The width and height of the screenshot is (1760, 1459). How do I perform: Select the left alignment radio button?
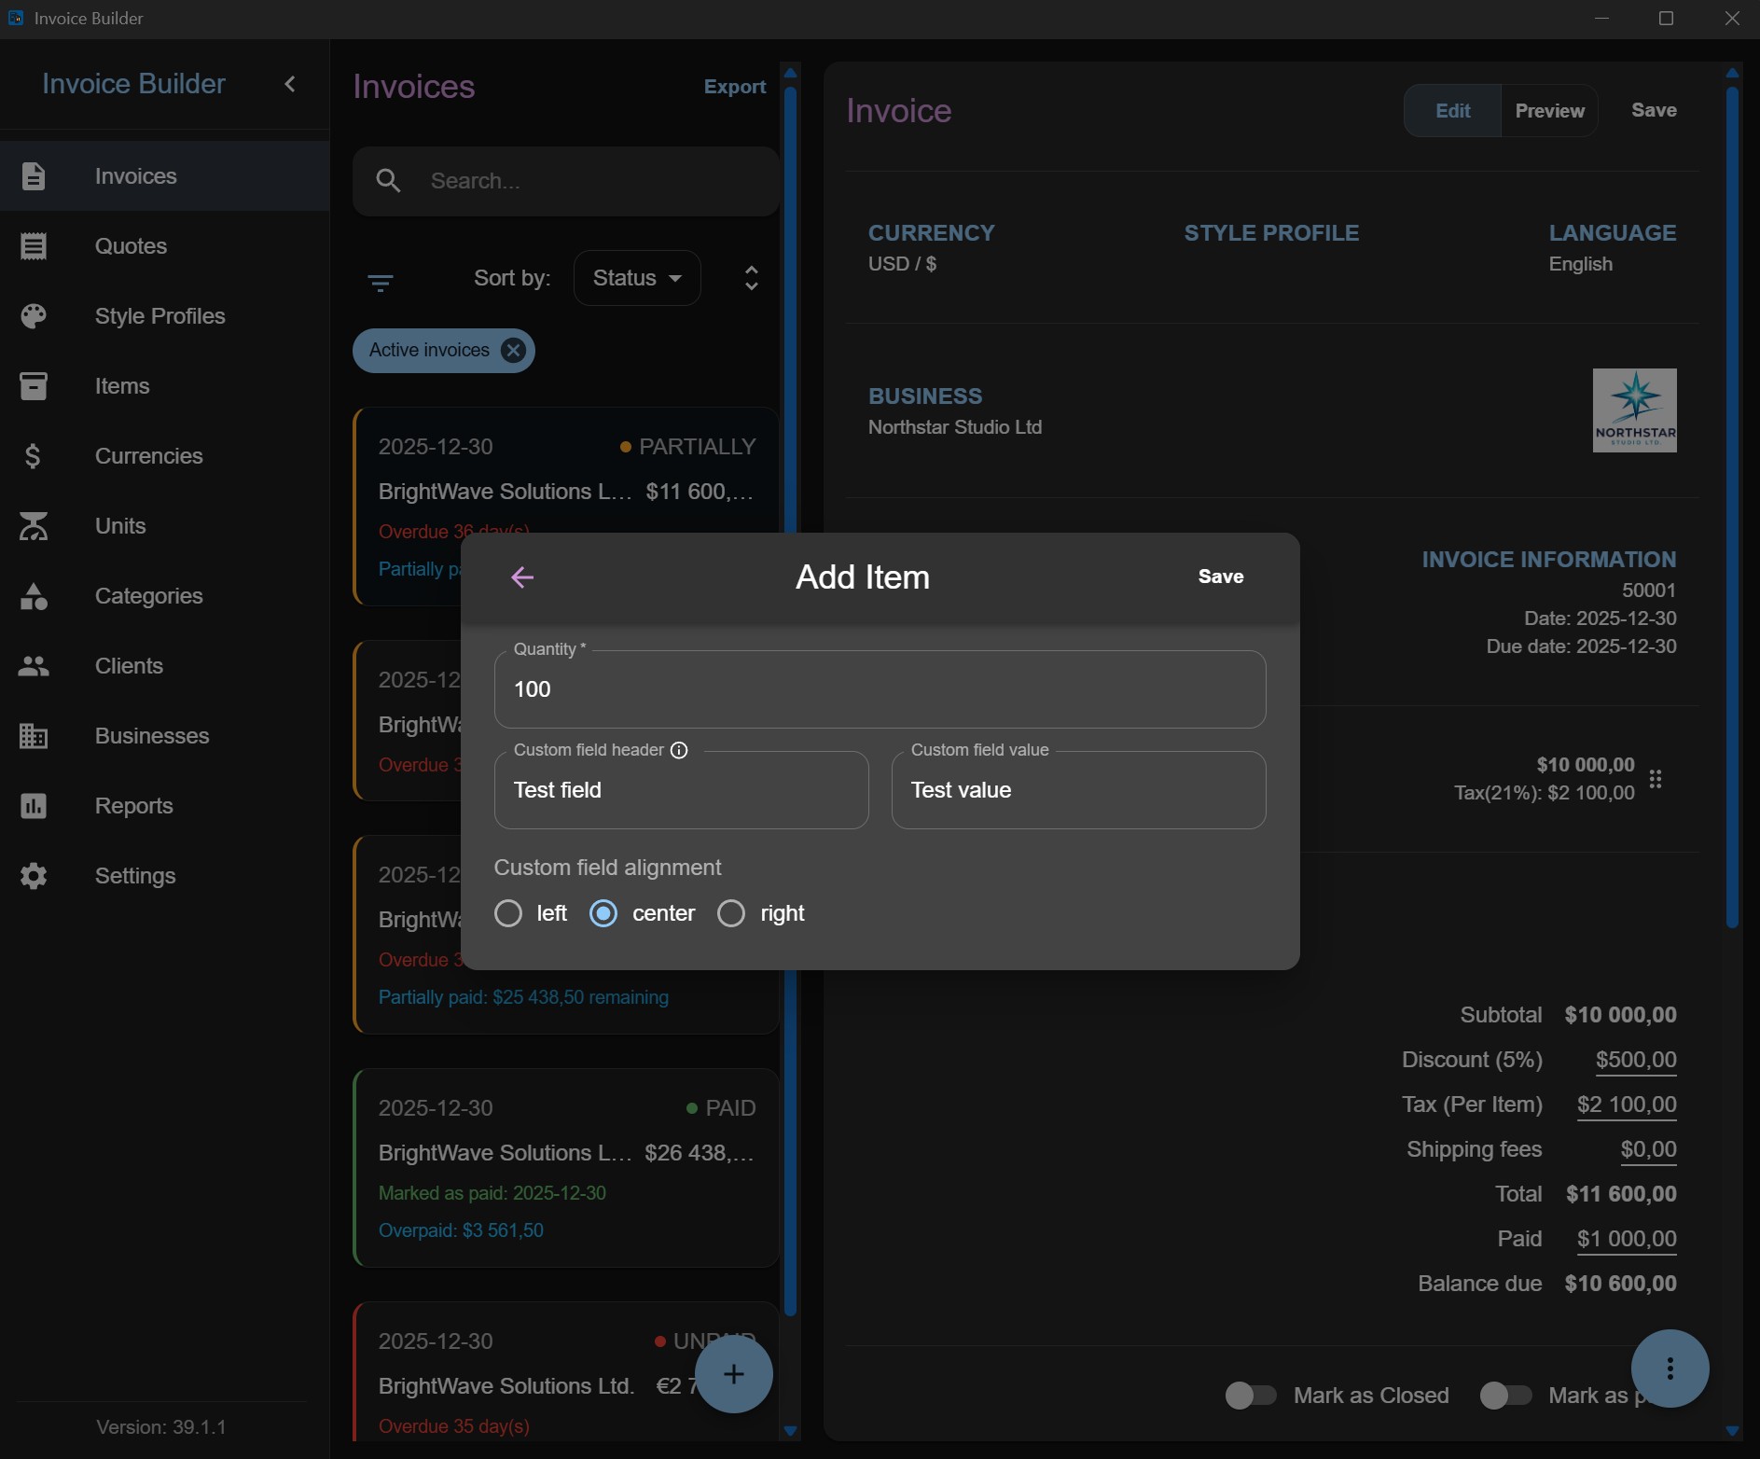(x=508, y=913)
